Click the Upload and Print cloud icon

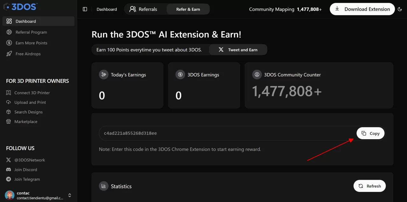coord(9,102)
